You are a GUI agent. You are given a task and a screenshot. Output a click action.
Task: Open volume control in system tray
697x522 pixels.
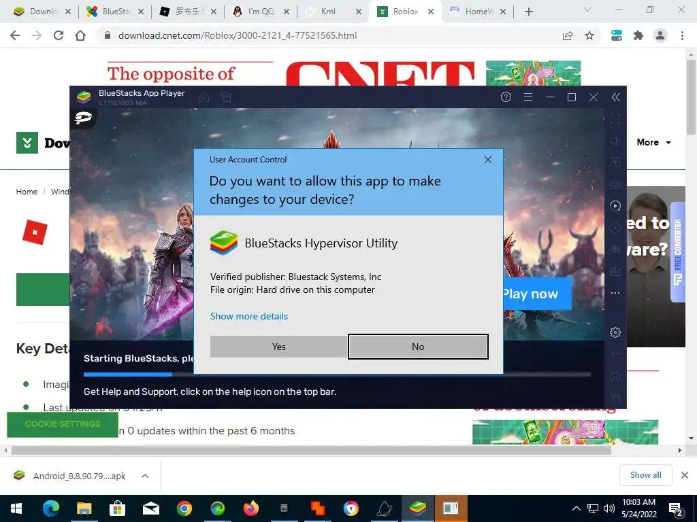click(609, 508)
